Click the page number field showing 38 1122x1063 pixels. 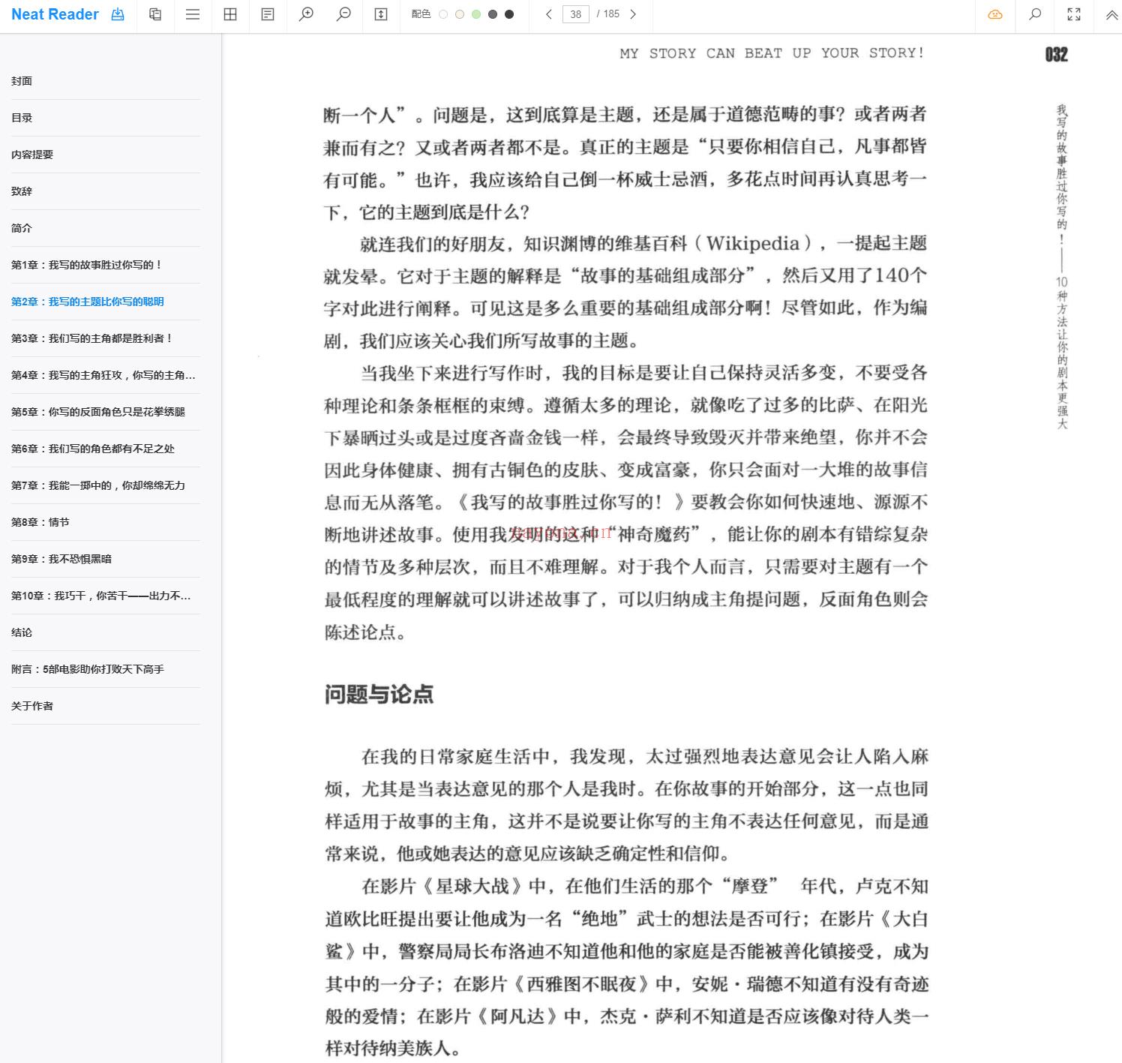(576, 14)
